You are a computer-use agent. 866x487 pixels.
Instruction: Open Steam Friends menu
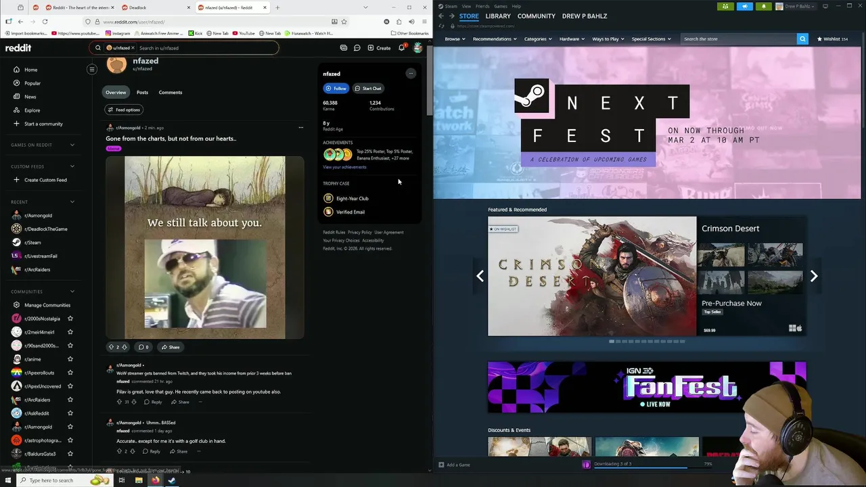(482, 6)
